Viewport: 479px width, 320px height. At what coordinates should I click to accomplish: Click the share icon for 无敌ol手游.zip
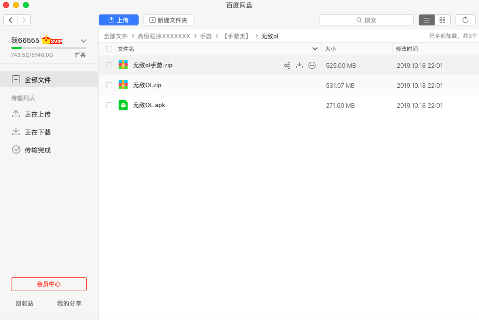pyautogui.click(x=287, y=65)
